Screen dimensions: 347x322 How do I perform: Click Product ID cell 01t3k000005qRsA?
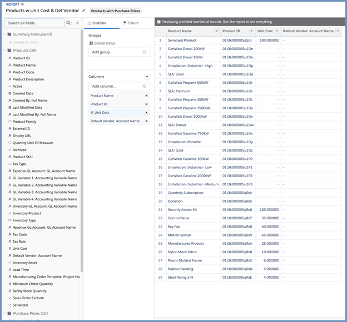click(237, 244)
